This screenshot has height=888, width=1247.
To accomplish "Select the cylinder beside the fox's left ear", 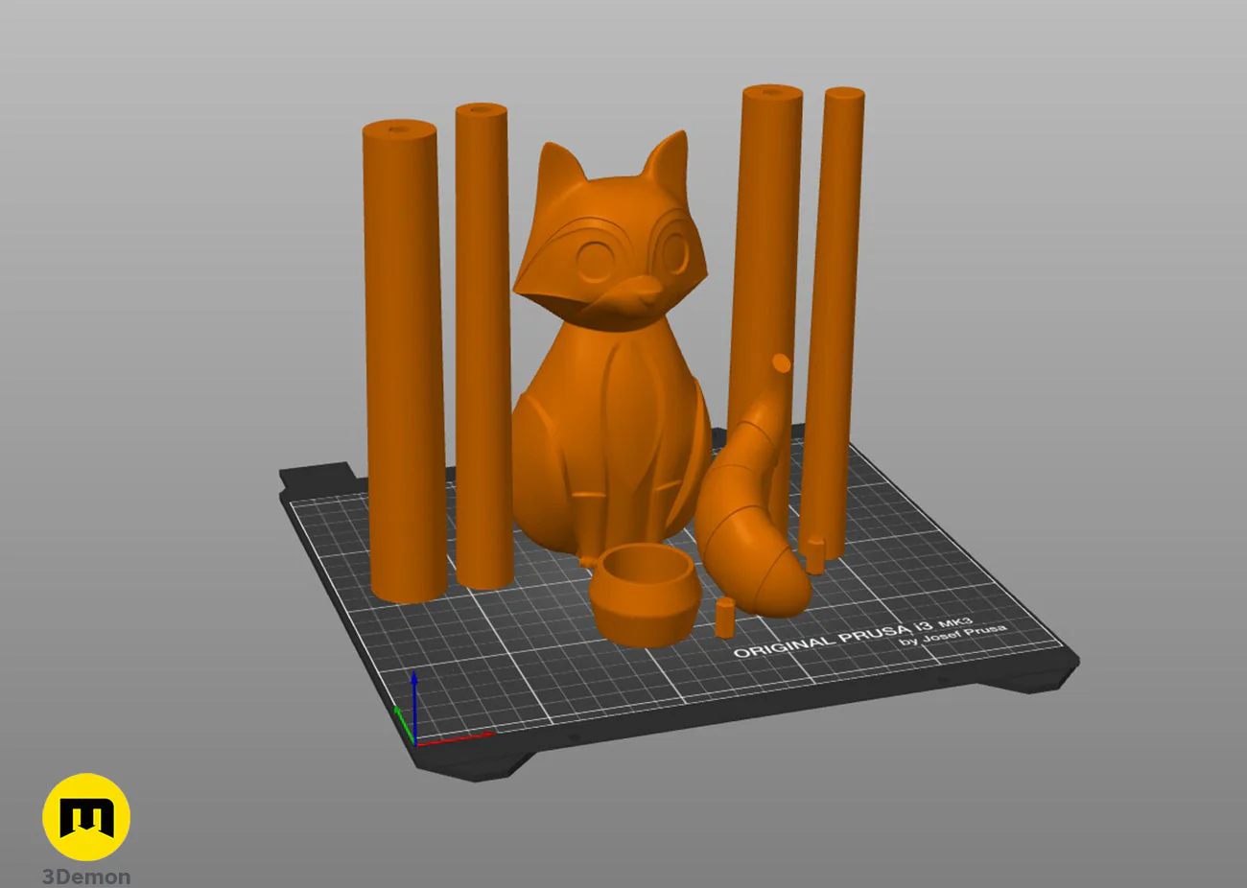I will (x=482, y=345).
